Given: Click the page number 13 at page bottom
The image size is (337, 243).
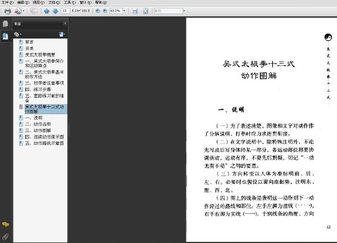Looking at the screenshot, I should tap(329, 227).
